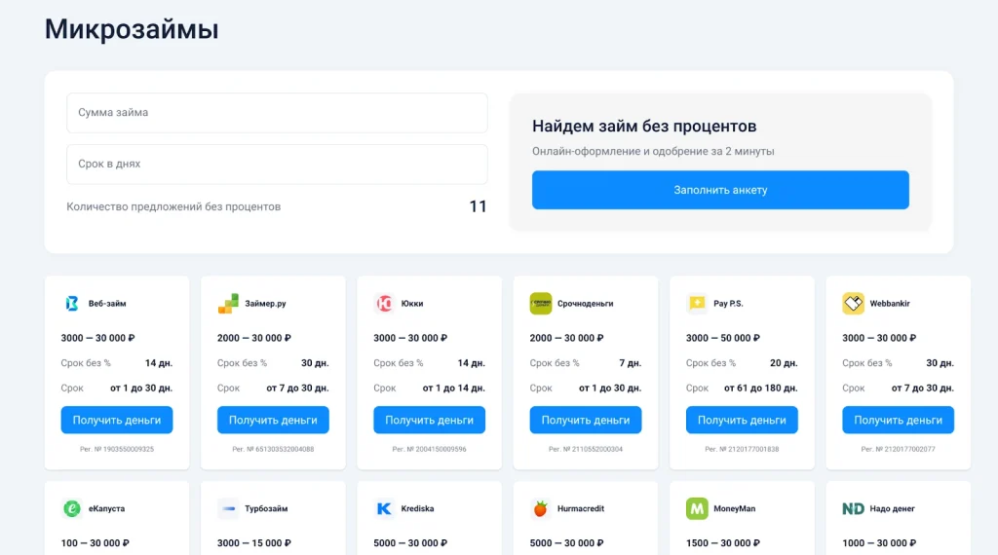Click the Срочноденьги logo icon
Image resolution: width=998 pixels, height=555 pixels.
tap(540, 303)
